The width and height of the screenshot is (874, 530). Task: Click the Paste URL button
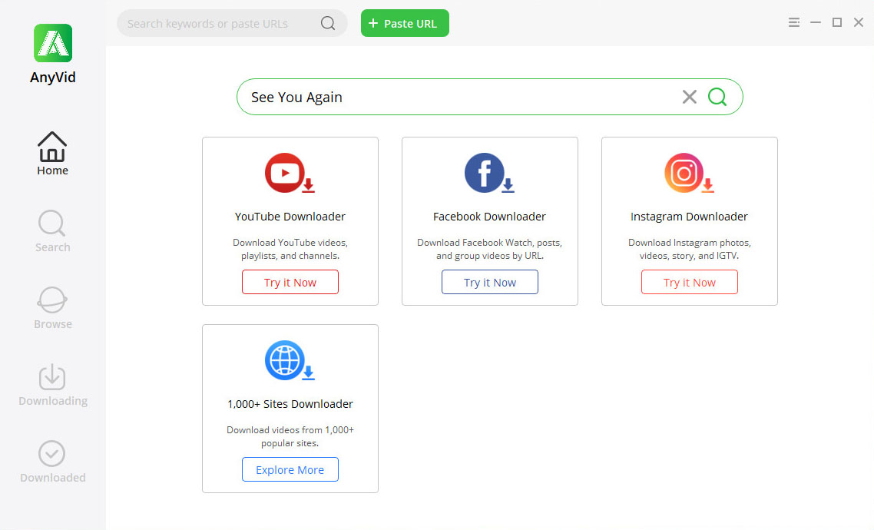coord(405,23)
